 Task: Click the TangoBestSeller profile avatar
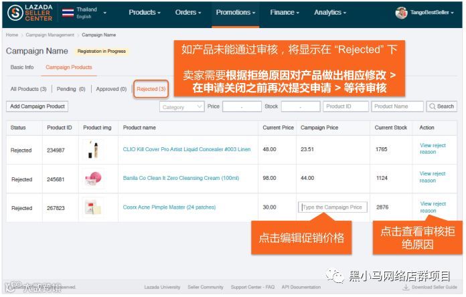pos(401,13)
